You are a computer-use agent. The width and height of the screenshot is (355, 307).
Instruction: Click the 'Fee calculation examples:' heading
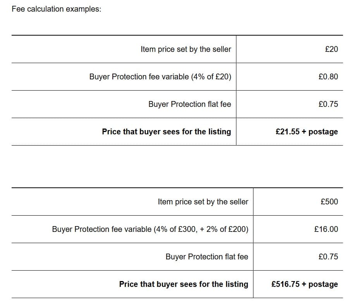click(57, 9)
